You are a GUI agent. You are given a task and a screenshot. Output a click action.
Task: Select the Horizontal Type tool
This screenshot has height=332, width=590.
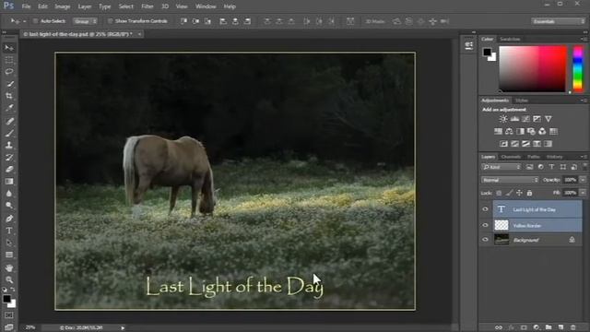point(9,231)
